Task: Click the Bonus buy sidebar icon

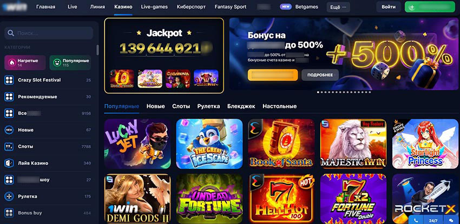Action: [9, 213]
